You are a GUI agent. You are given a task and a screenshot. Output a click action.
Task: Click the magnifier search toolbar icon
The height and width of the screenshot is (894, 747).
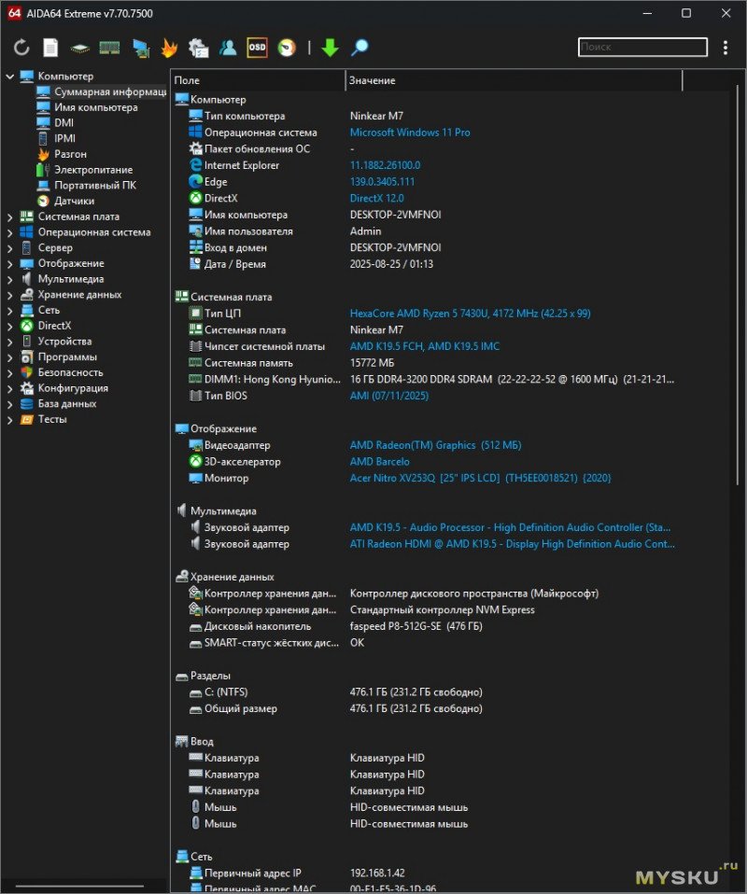pos(359,48)
